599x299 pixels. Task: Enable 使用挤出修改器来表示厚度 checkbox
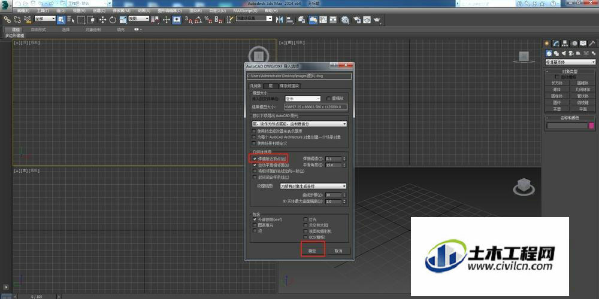click(x=255, y=131)
